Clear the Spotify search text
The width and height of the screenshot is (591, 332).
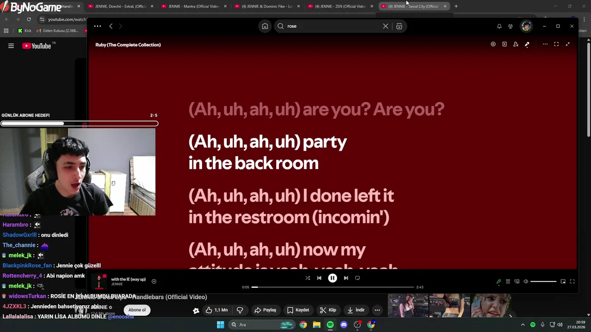point(386,26)
